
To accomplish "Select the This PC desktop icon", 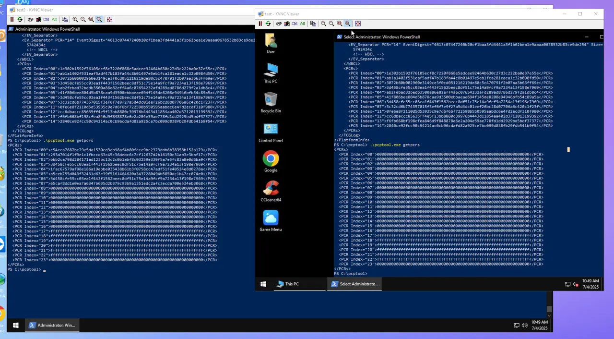I will tap(271, 73).
